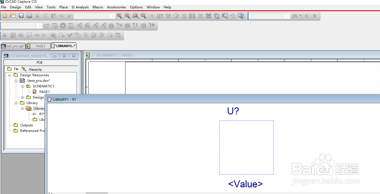Screen dimensions: 380x194
Task: Click the Snap to grid toolbar icon
Action: tap(208, 16)
